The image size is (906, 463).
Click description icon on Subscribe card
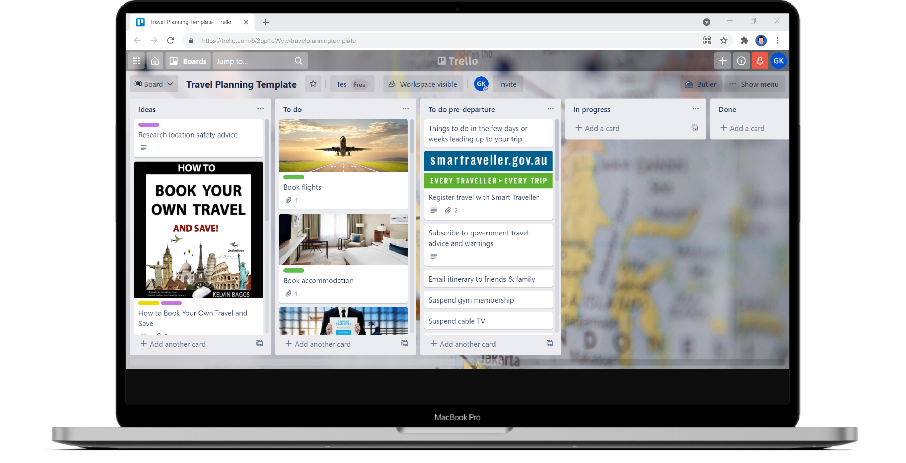pos(433,256)
